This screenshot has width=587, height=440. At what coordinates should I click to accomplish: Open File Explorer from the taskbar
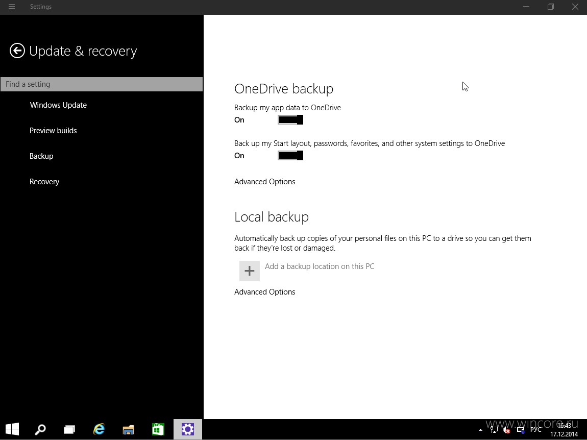pyautogui.click(x=129, y=429)
